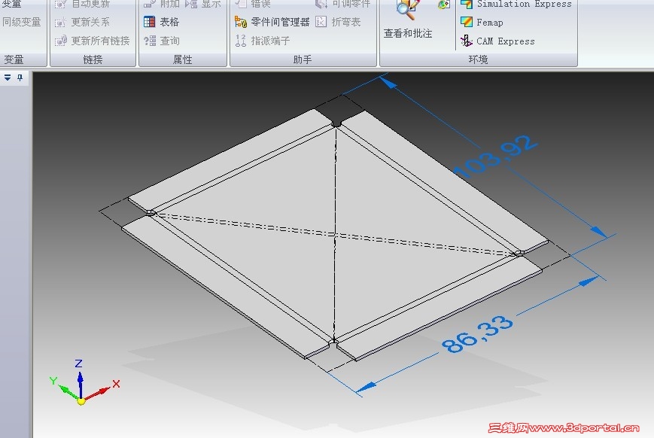Click the 链接 group label
The height and width of the screenshot is (438, 654).
(x=93, y=59)
